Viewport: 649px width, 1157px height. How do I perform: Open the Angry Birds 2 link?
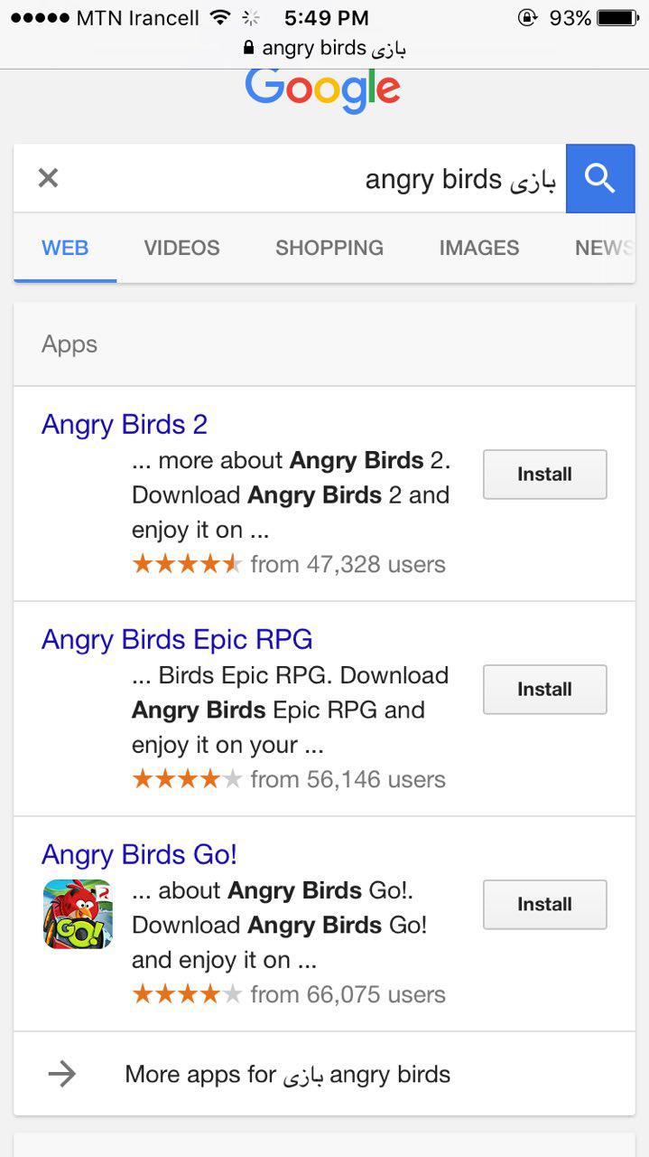coord(125,424)
